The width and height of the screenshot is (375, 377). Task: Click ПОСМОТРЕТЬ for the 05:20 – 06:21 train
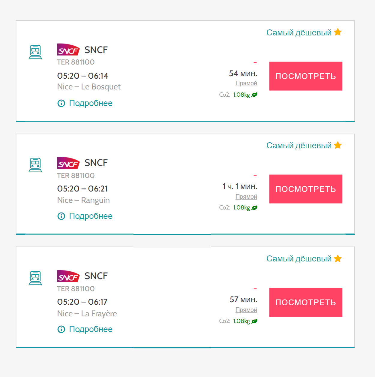[x=306, y=189]
